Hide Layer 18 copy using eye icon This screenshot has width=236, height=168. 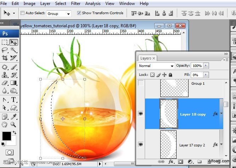click(141, 114)
